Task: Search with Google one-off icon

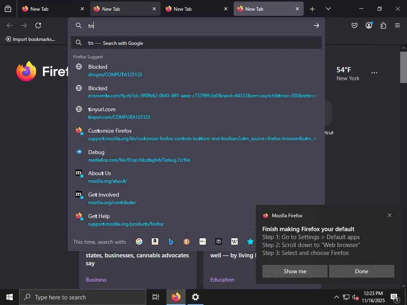Action: [x=139, y=242]
